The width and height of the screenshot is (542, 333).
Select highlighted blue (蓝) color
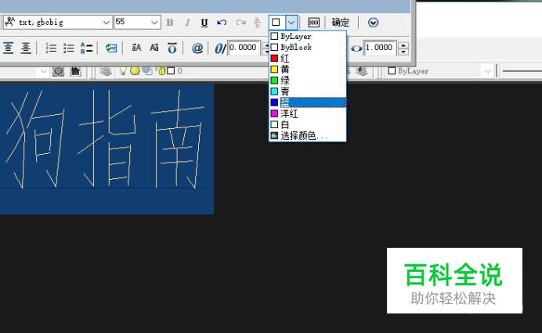pos(308,102)
